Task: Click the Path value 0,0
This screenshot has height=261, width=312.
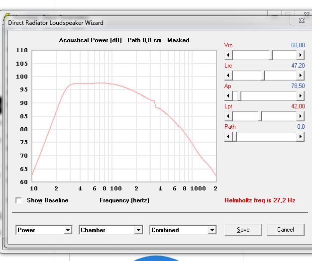Action: 301,127
